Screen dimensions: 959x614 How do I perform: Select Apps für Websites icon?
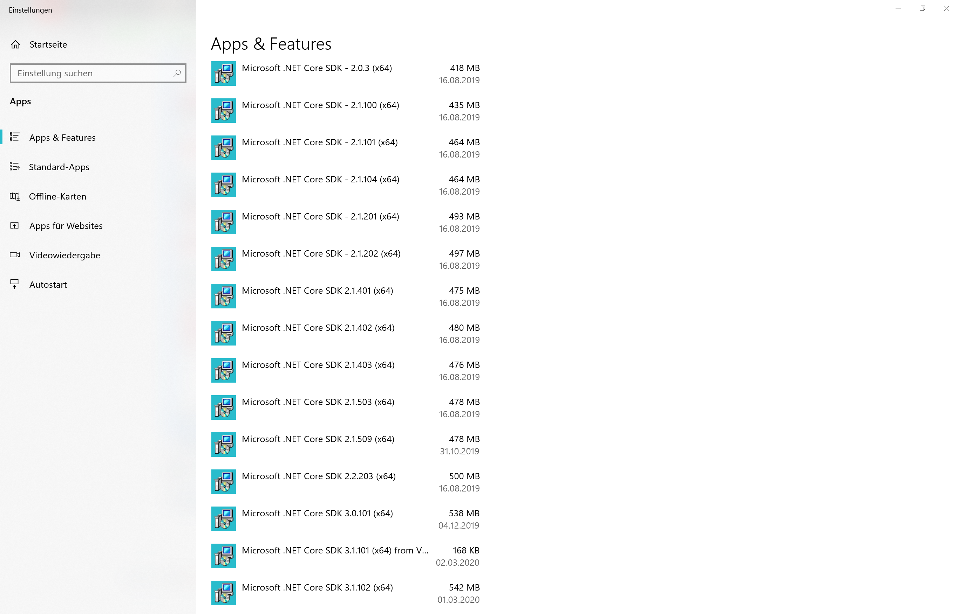tap(15, 226)
